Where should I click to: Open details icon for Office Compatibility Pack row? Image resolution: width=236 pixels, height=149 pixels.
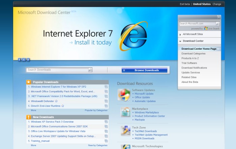pos(106,92)
